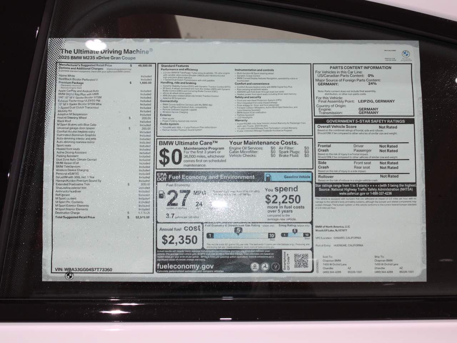This screenshot has width=457, height=343.
Task: Click the Alpine White row
Action: tap(105, 76)
